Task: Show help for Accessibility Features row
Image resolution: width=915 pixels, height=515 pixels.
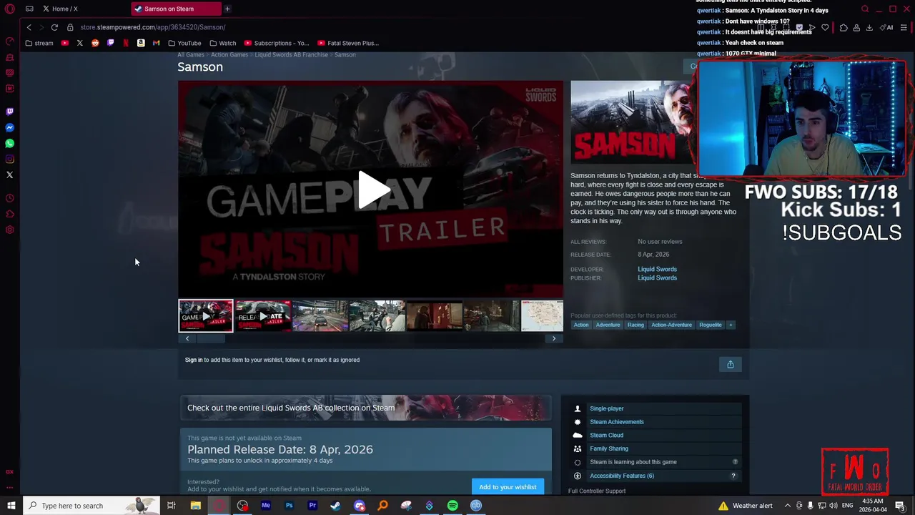Action: [x=733, y=476]
